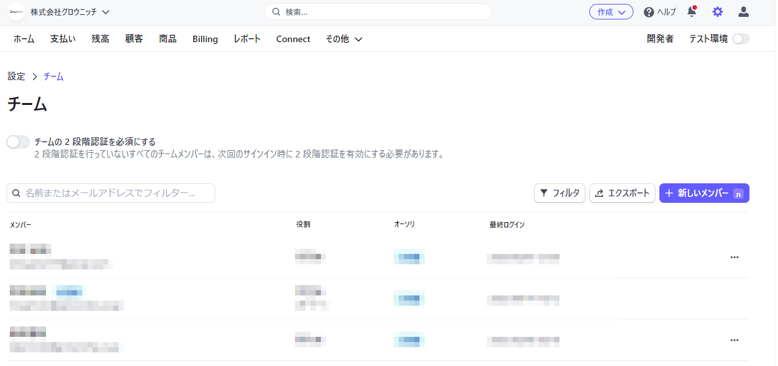
Task: Click the チーム breadcrumb link
Action: click(53, 76)
